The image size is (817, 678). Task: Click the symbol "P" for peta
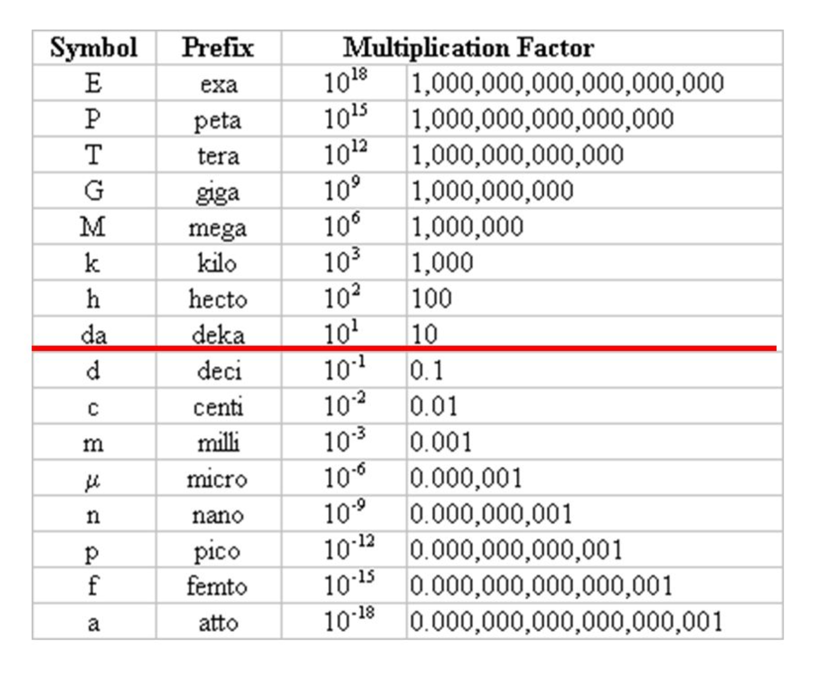pyautogui.click(x=93, y=120)
